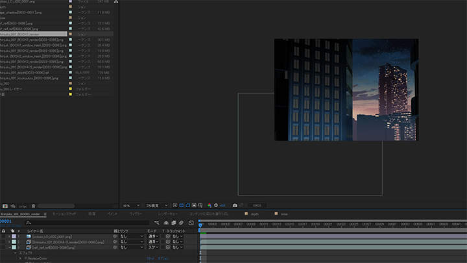The height and width of the screenshot is (263, 467).
Task: Click layer 1 label color swatch
Action: (x=14, y=237)
